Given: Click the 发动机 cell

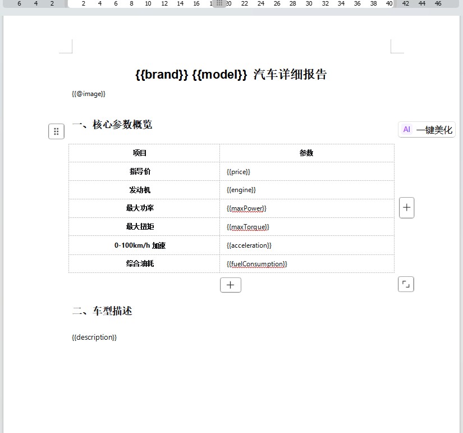Looking at the screenshot, I should click(x=144, y=190).
